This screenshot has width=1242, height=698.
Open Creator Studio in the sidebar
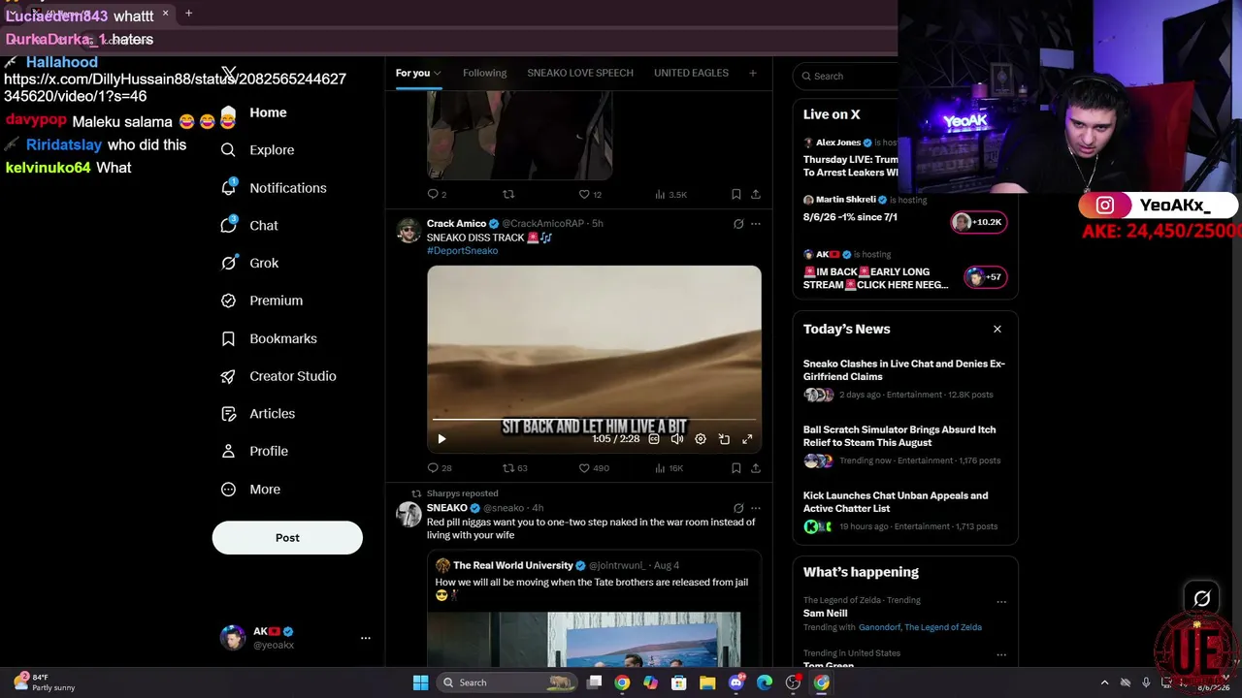pos(278,376)
